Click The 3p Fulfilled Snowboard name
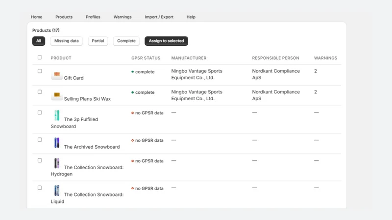The width and height of the screenshot is (392, 220). tap(74, 123)
